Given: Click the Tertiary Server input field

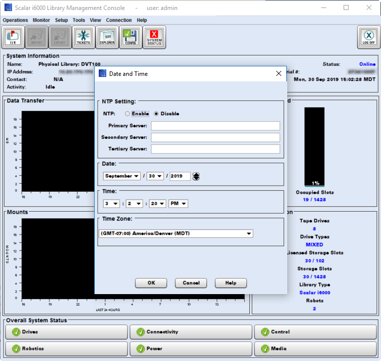Looking at the screenshot, I should 215,149.
